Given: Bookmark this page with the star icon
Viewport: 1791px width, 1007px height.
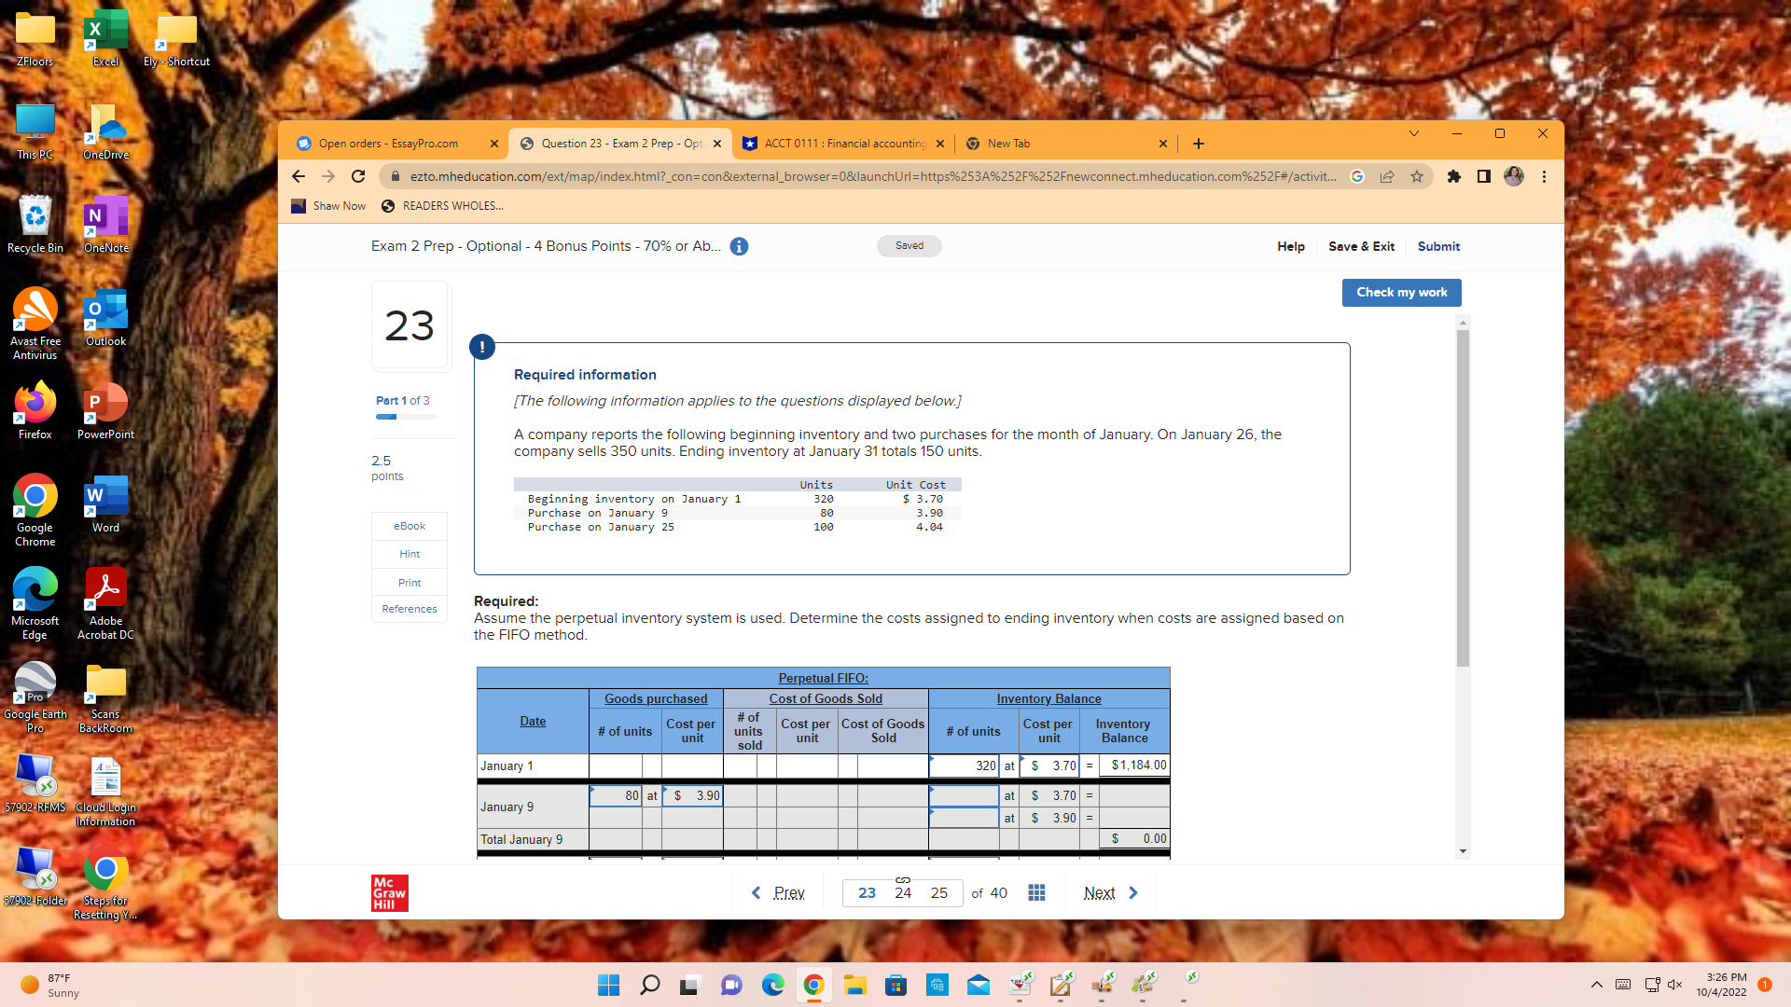Looking at the screenshot, I should pos(1417,176).
